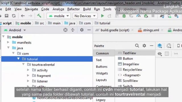Minimize the Palette panel
This screenshot has width=182, height=102.
152,46
